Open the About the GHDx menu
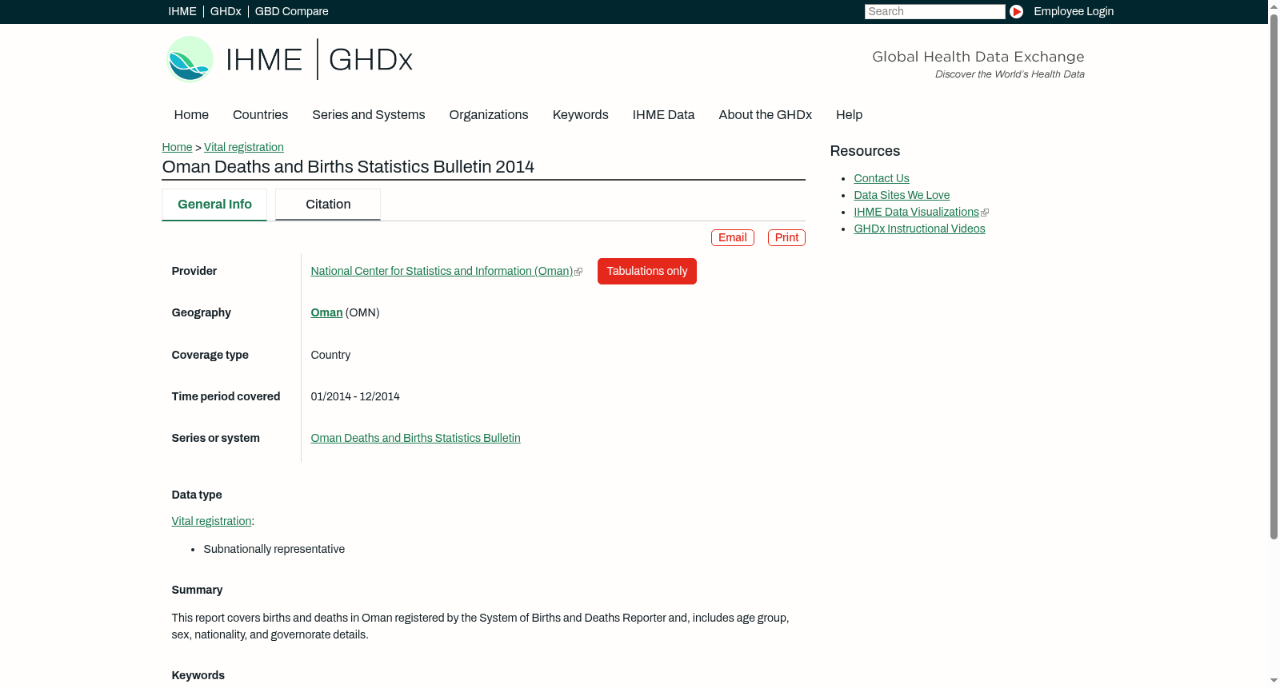The width and height of the screenshot is (1280, 688). click(x=766, y=115)
